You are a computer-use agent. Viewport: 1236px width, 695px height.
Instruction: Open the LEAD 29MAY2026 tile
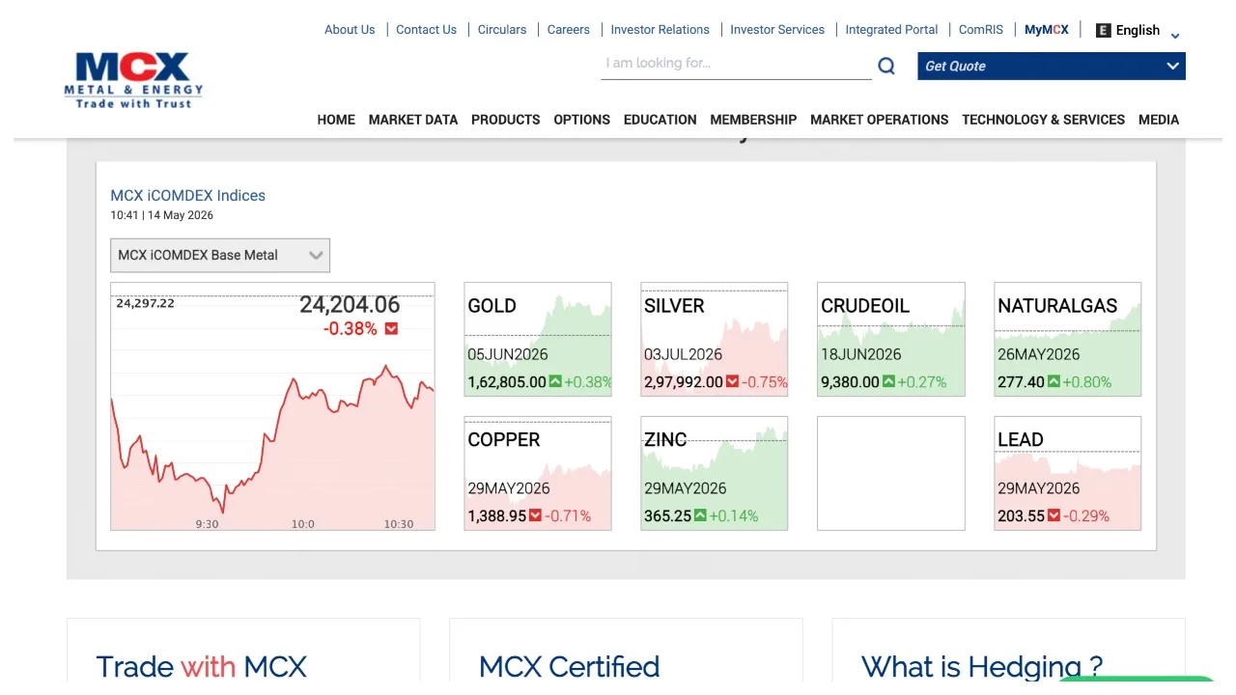click(1068, 473)
